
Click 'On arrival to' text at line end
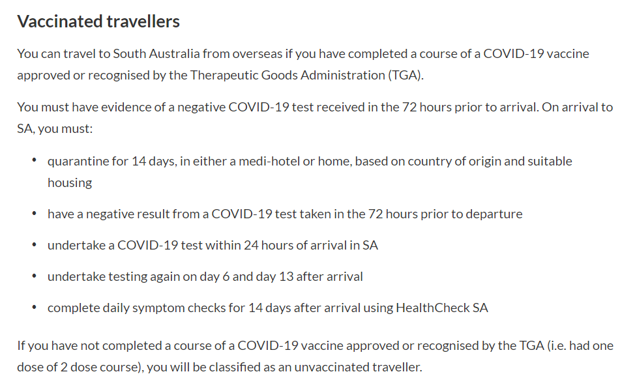pos(578,108)
